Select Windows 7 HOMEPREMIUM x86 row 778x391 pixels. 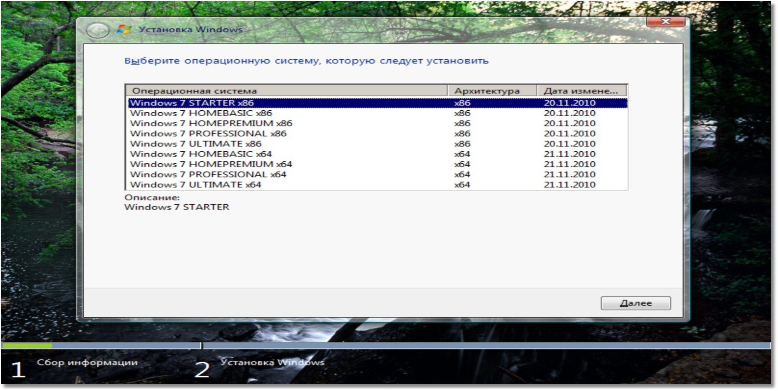tap(377, 123)
